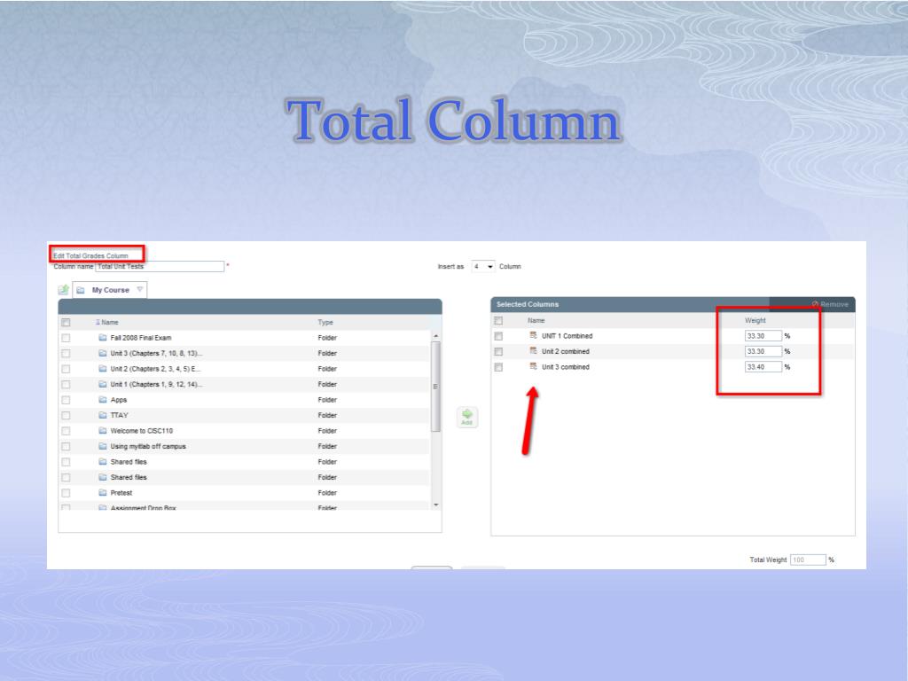Click the Unit 2 combined column name

[566, 351]
